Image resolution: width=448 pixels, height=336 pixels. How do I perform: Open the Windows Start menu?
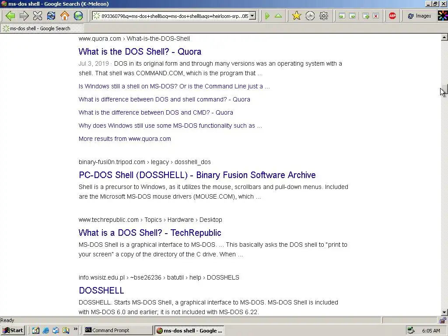(13, 331)
